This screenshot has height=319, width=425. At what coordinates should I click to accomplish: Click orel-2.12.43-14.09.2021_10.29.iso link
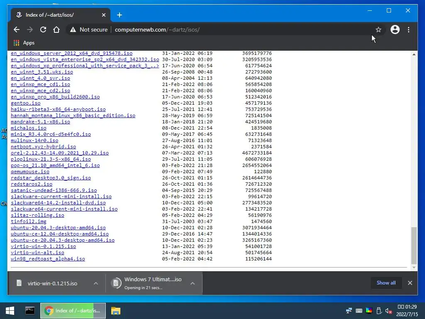coord(60,153)
